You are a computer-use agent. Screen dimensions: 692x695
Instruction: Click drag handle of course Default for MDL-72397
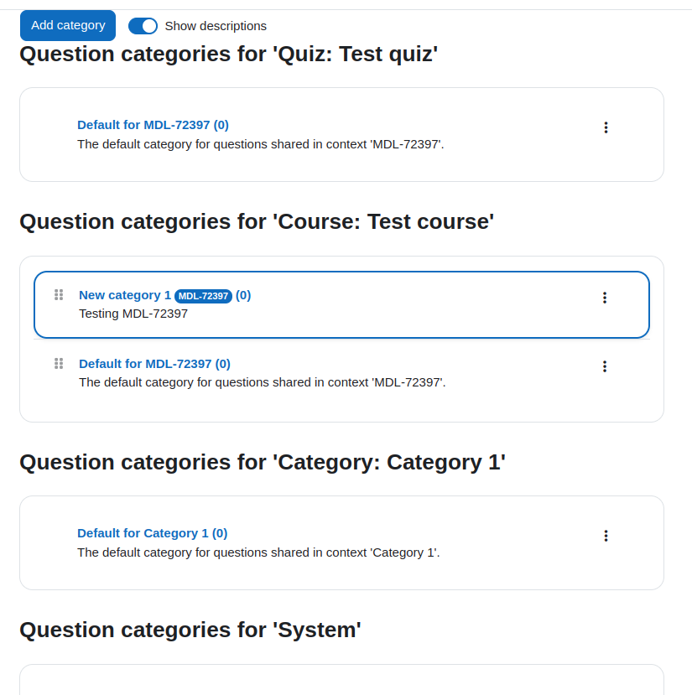(59, 364)
